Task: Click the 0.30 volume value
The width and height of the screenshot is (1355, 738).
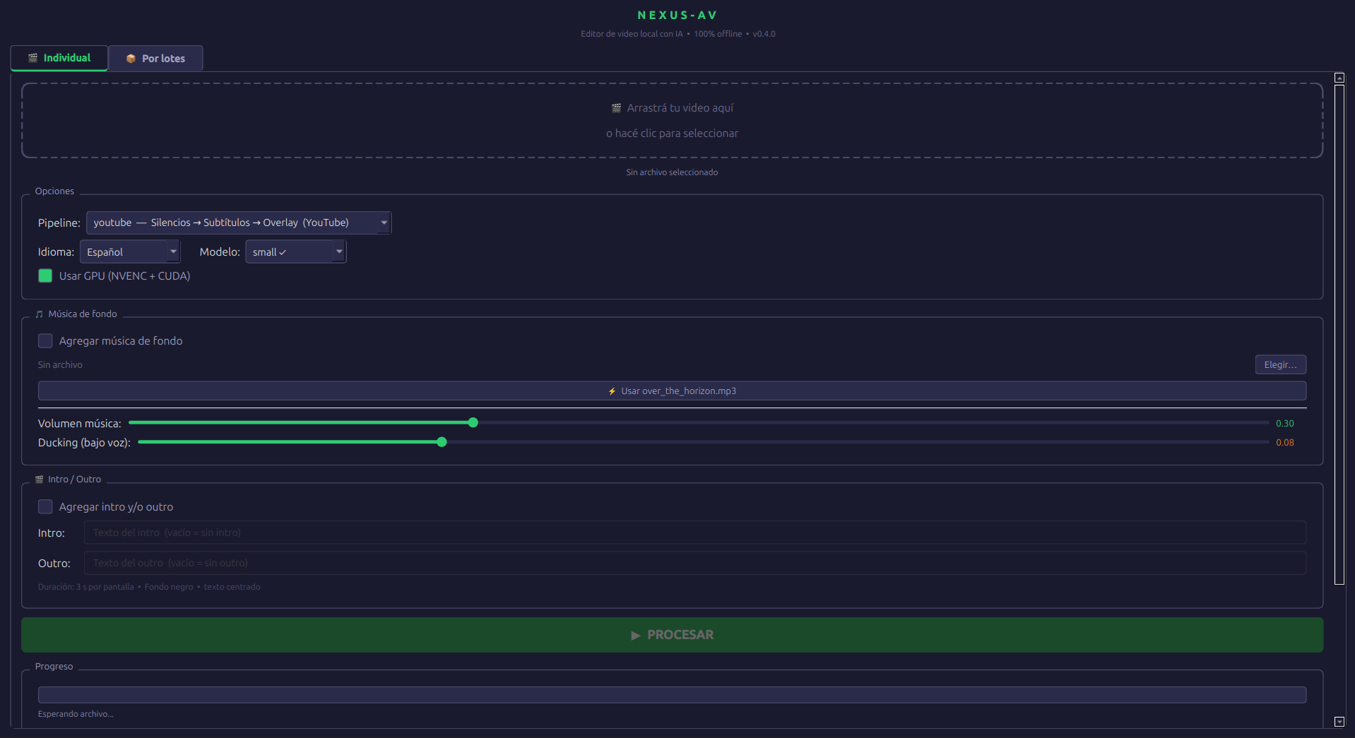Action: (1285, 424)
